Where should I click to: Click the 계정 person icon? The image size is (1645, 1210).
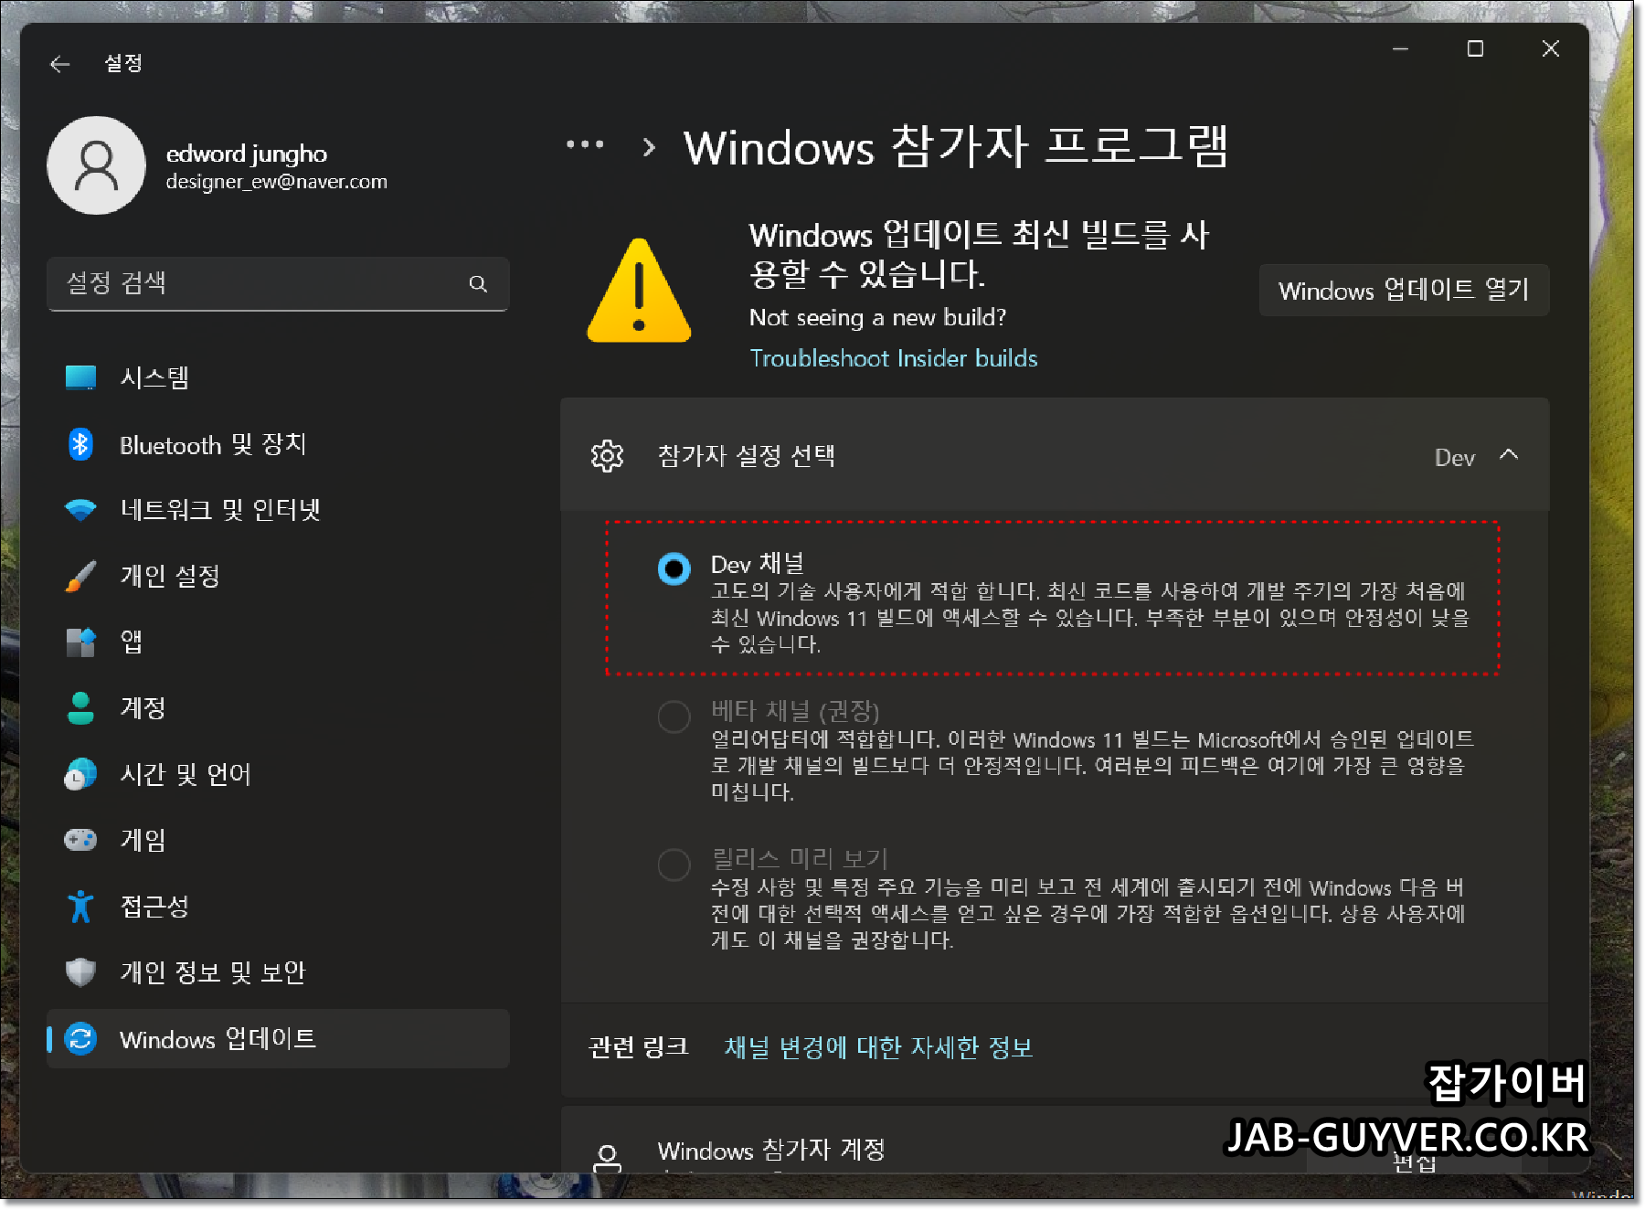(x=80, y=708)
